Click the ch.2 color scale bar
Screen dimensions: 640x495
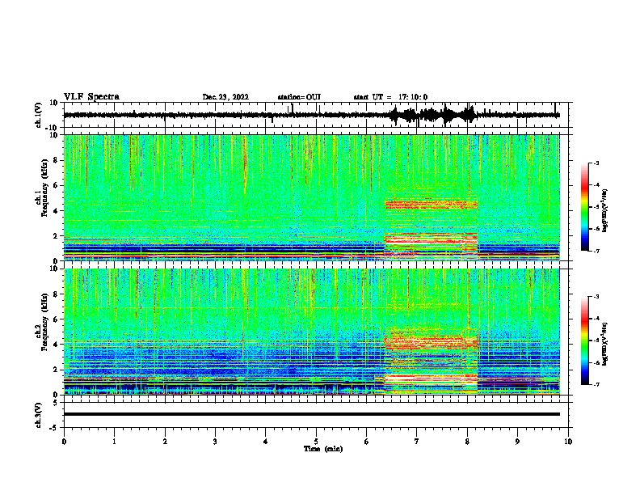pos(584,341)
